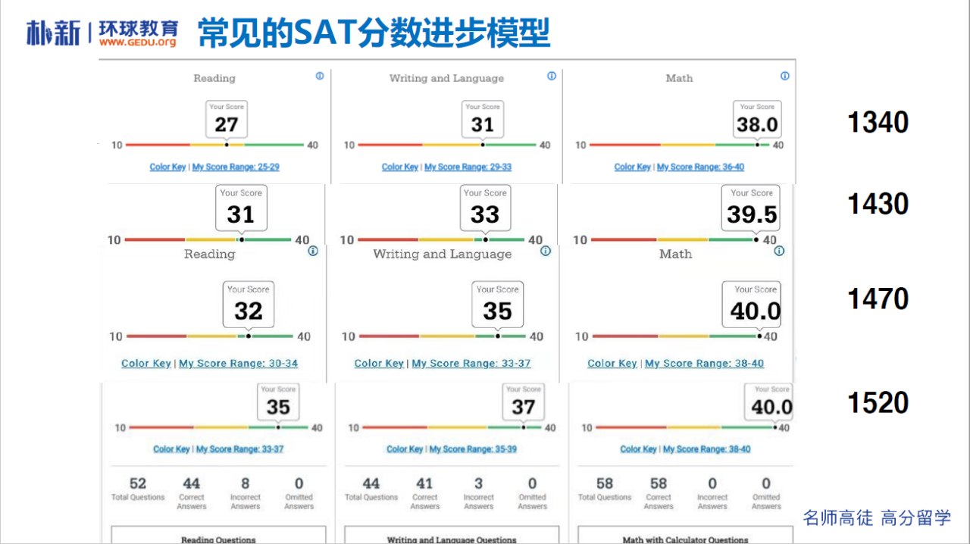Click the My Score Range: 35-39 link

pos(473,449)
